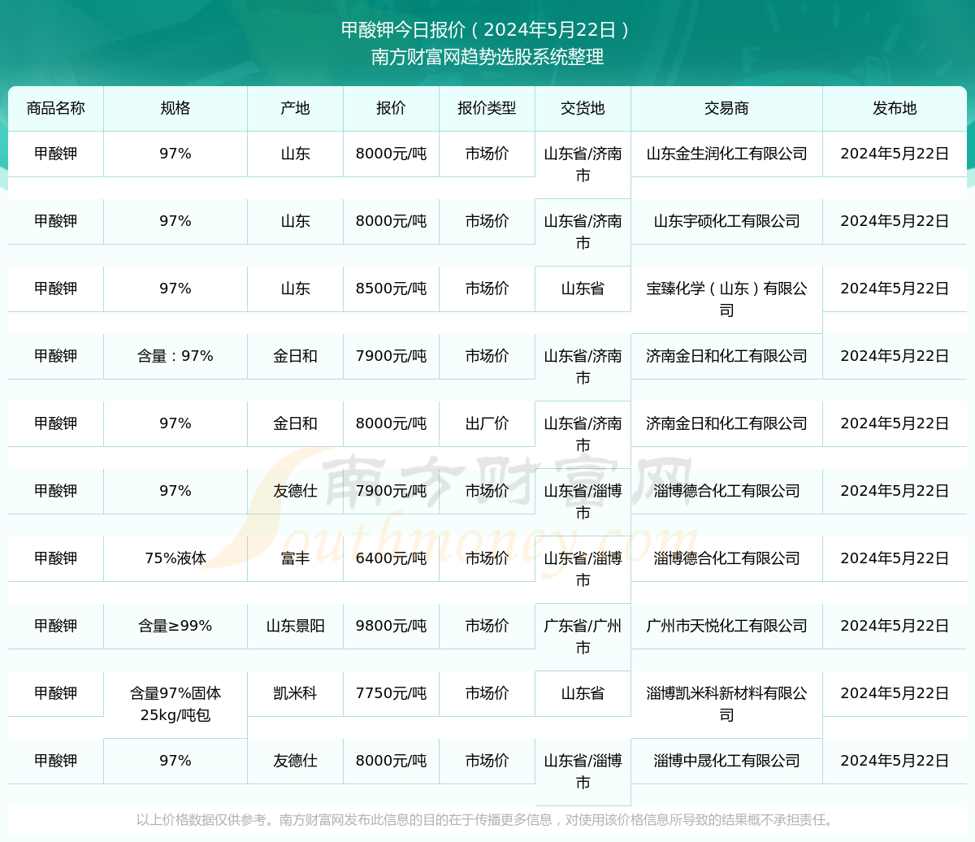Select 2024年5月22日 in the 山东宇硕 row
975x842 pixels.
tap(895, 221)
